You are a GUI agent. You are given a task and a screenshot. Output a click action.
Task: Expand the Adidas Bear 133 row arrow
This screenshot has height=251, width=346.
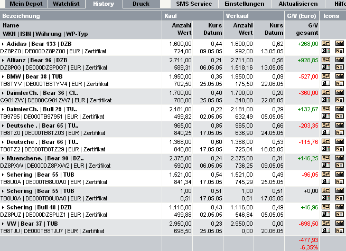(x=3, y=44)
